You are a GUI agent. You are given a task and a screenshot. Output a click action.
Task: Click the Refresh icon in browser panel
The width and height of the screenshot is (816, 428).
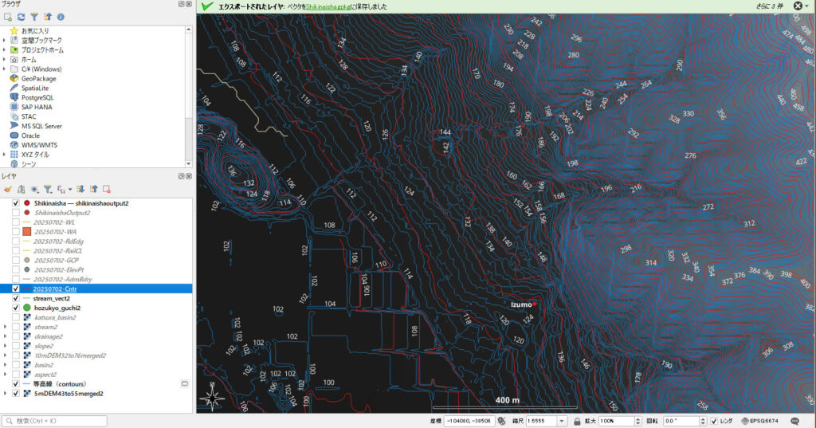point(21,16)
